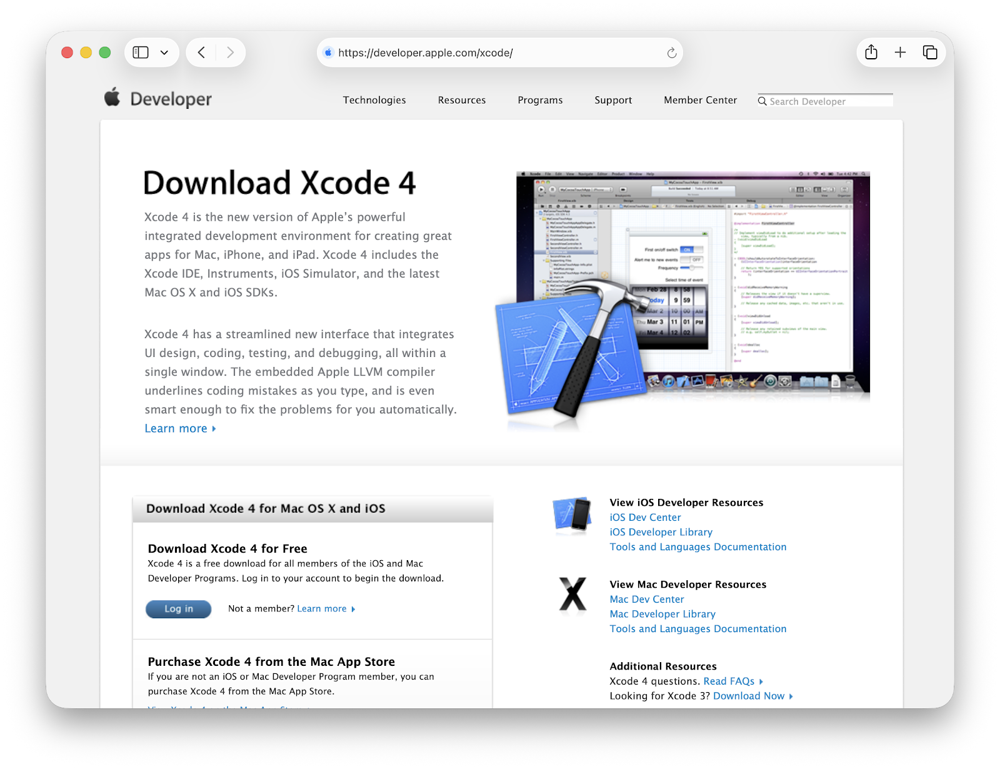Click the URL address field
The height and width of the screenshot is (769, 1000).
[500, 53]
